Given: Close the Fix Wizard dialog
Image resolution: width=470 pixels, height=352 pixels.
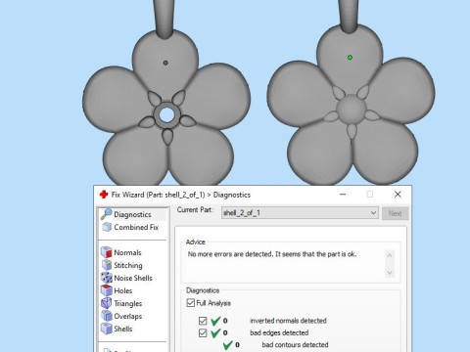Looking at the screenshot, I should point(398,195).
